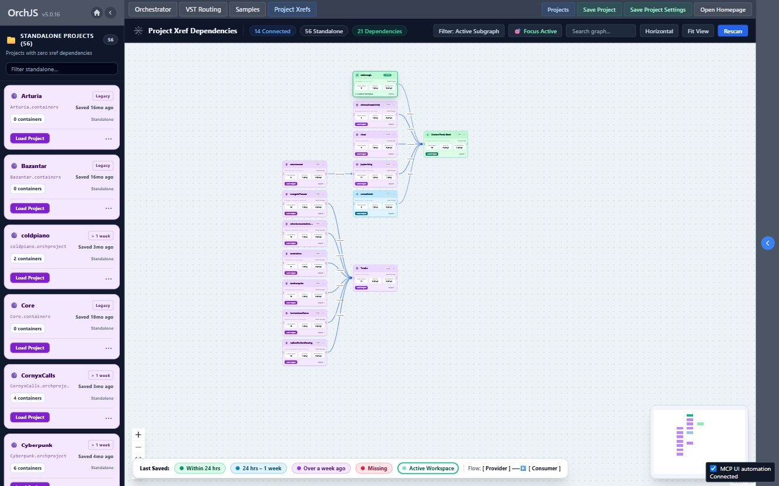
Task: Toggle the Missing legend chip
Action: [373, 468]
